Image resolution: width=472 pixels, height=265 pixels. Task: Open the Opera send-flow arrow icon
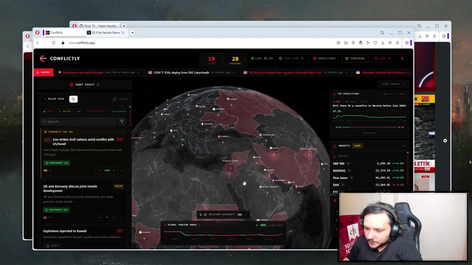click(x=368, y=43)
